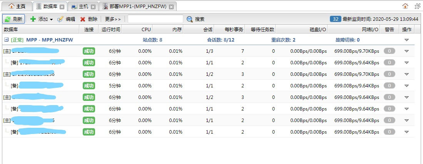Image resolution: width=423 pixels, height=164 pixels.
Task: Click the blue 32 countdown badge
Action: [335, 19]
